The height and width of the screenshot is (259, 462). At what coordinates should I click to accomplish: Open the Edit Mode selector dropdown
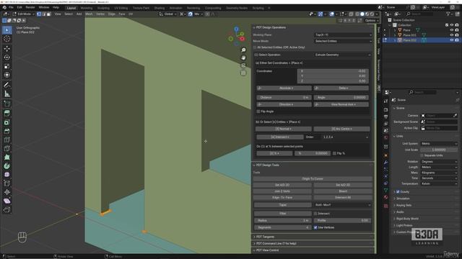24,14
